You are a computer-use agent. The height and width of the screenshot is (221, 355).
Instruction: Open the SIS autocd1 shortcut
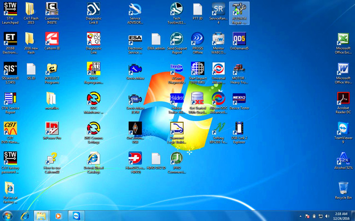click(x=10, y=73)
